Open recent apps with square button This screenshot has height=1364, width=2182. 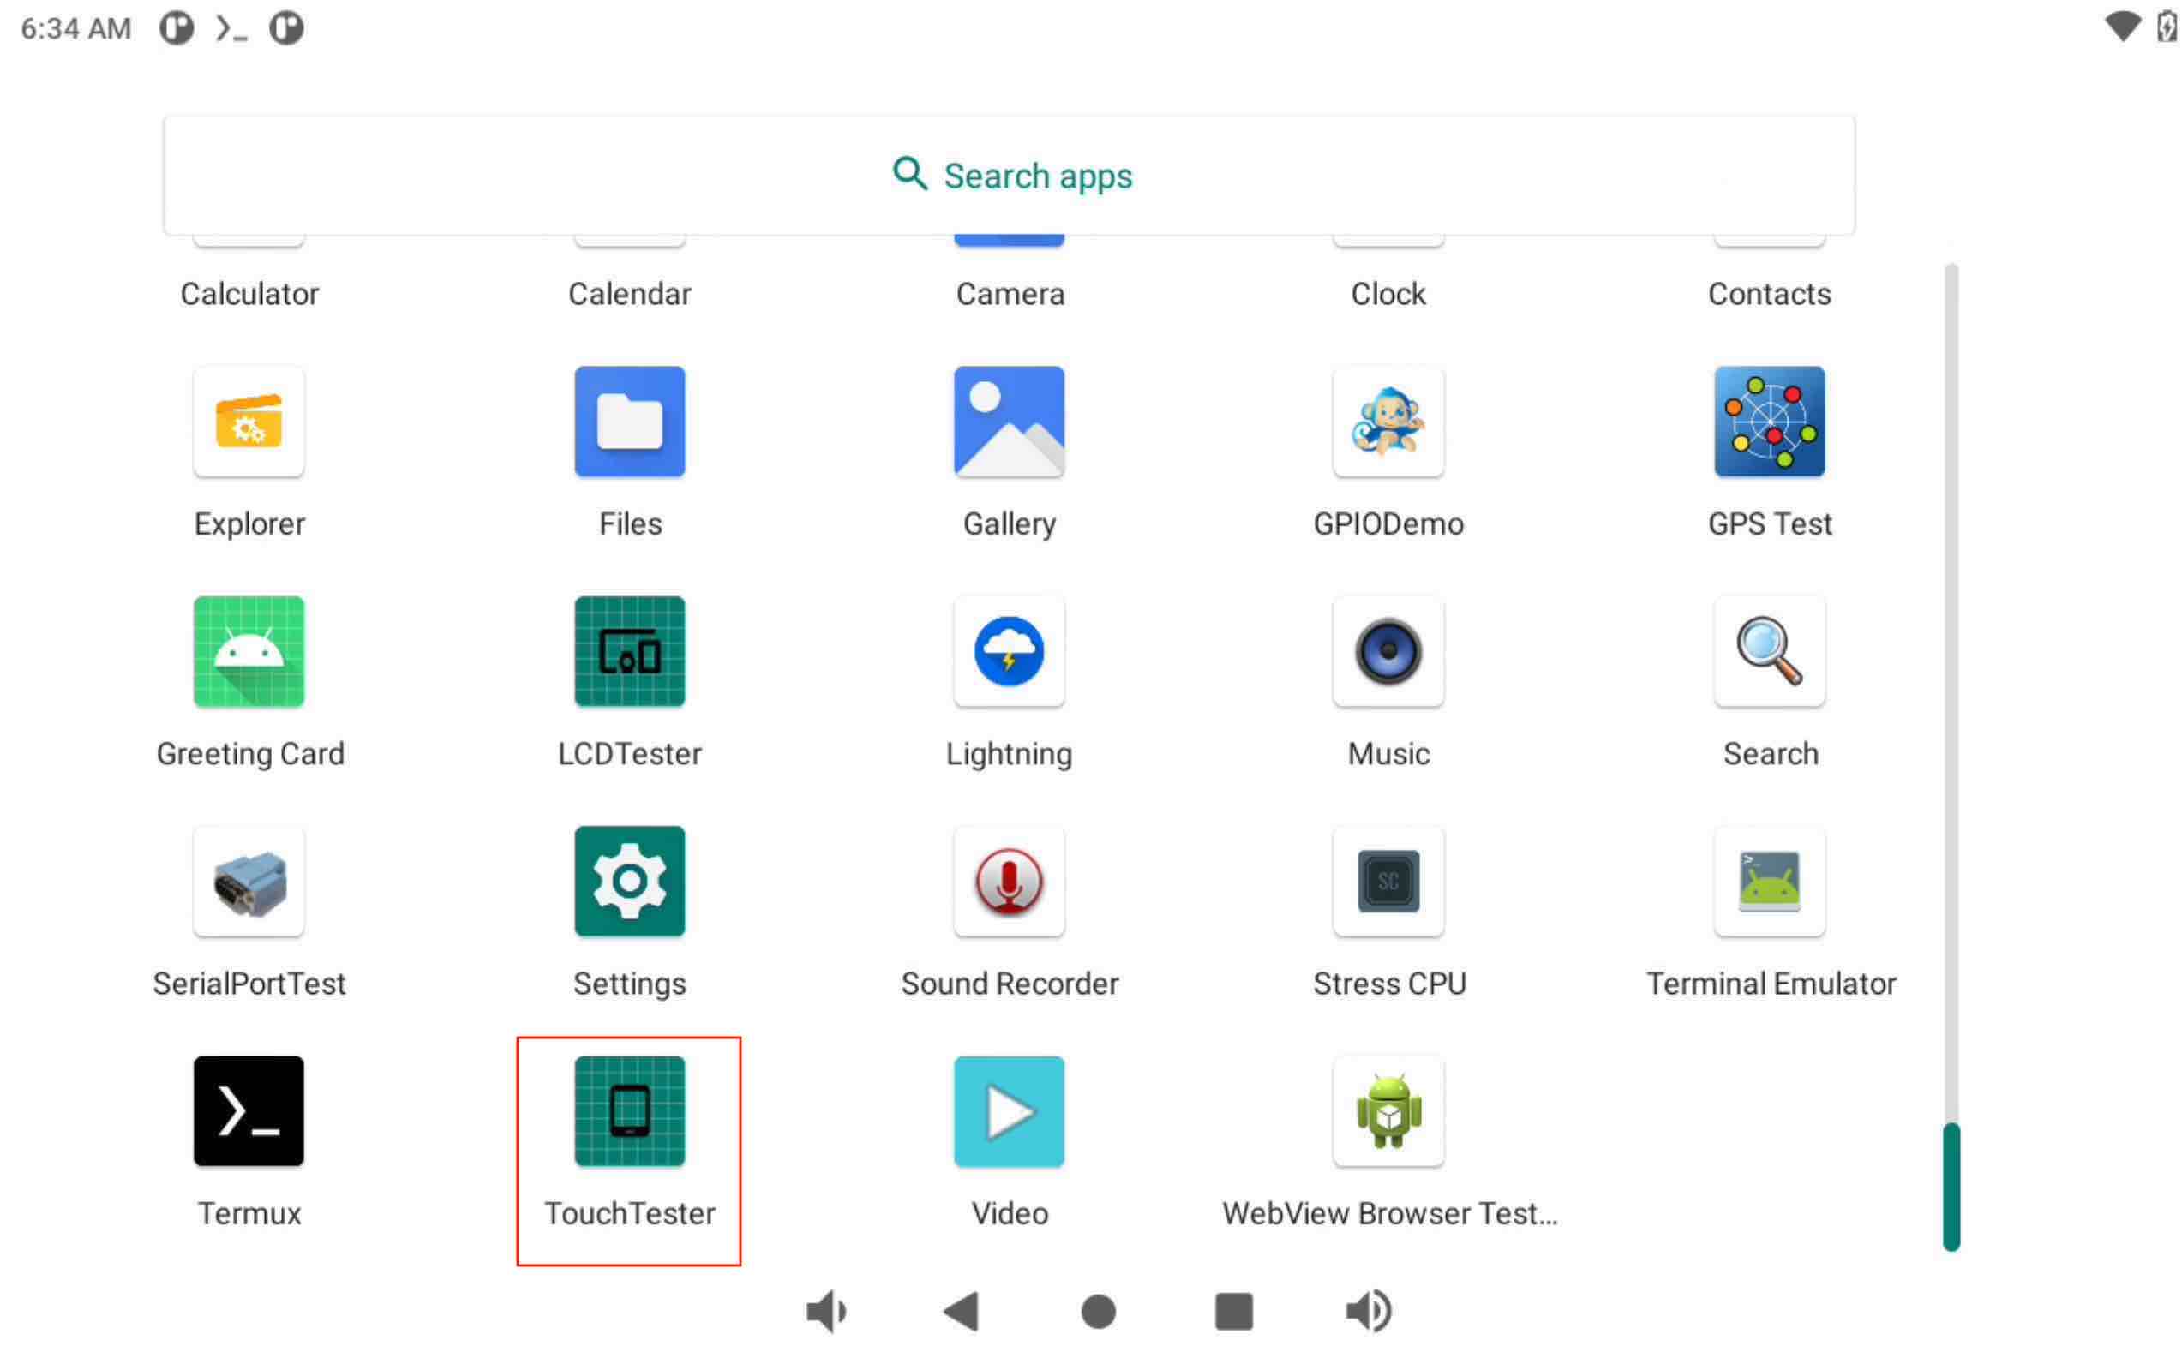pos(1233,1311)
